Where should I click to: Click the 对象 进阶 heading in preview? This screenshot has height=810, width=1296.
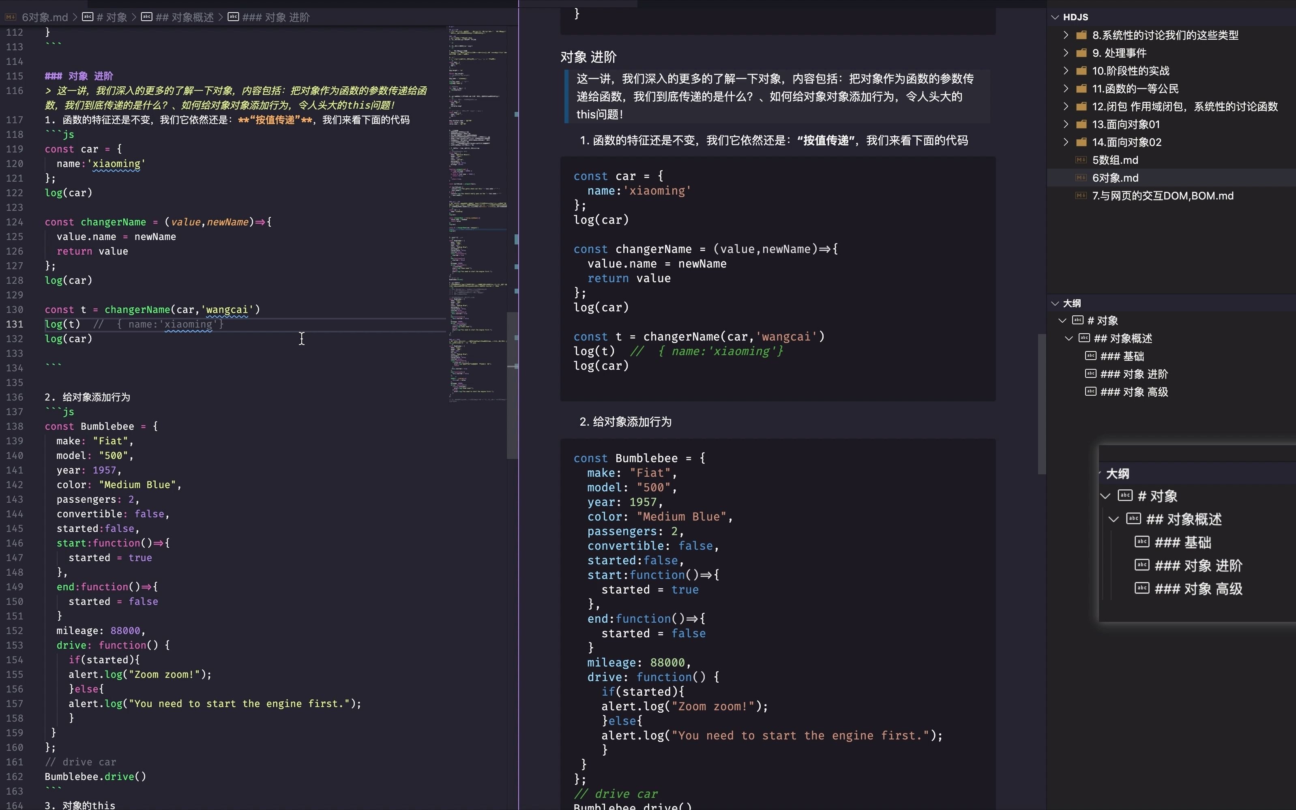coord(588,57)
